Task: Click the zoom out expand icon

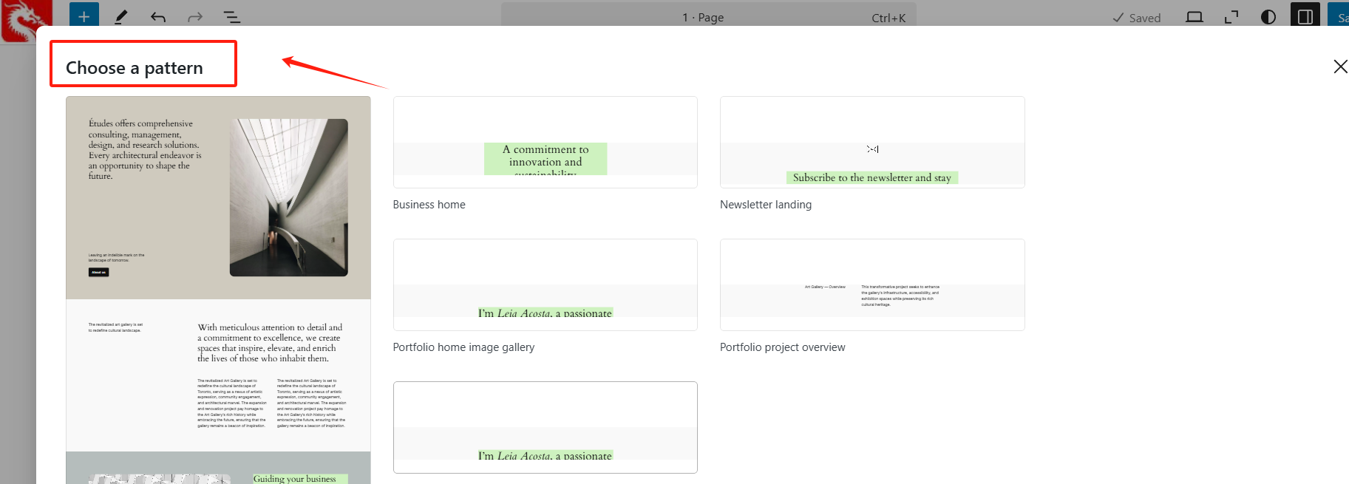Action: click(1231, 17)
